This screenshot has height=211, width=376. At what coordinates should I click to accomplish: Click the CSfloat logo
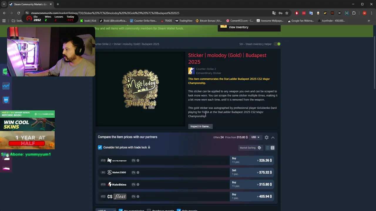click(117, 196)
